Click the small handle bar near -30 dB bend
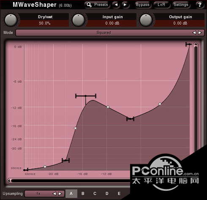 pyautogui.click(x=66, y=160)
